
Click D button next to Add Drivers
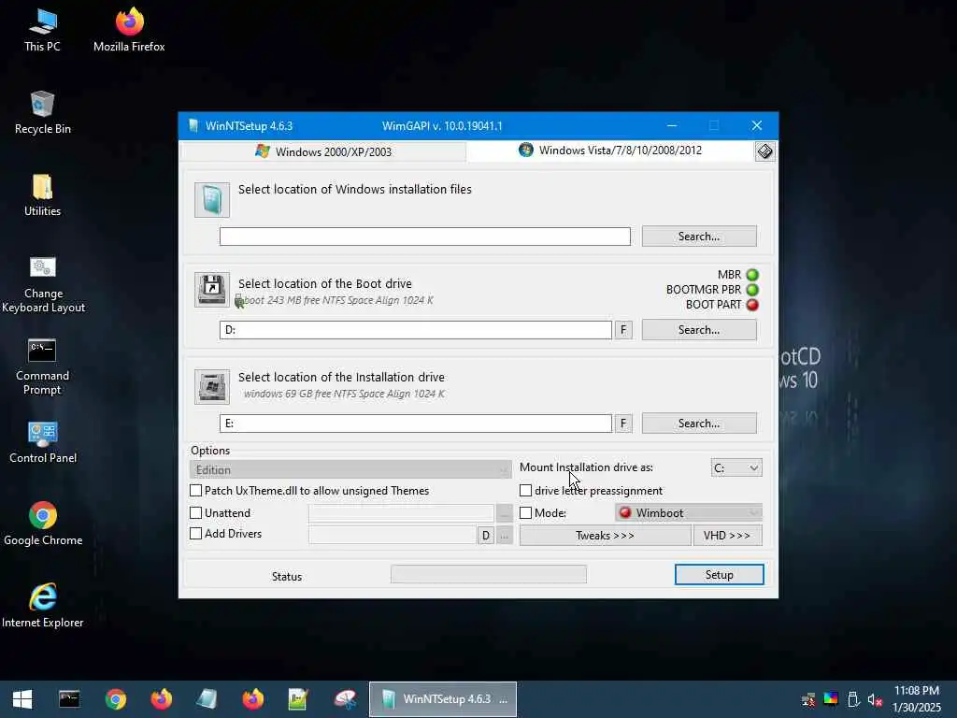485,536
